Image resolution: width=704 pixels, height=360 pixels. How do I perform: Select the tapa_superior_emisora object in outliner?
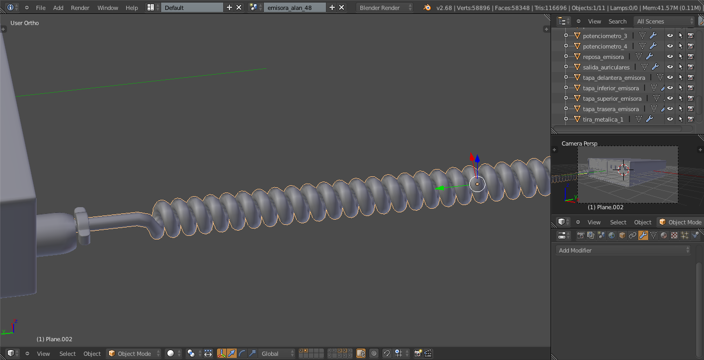(612, 98)
